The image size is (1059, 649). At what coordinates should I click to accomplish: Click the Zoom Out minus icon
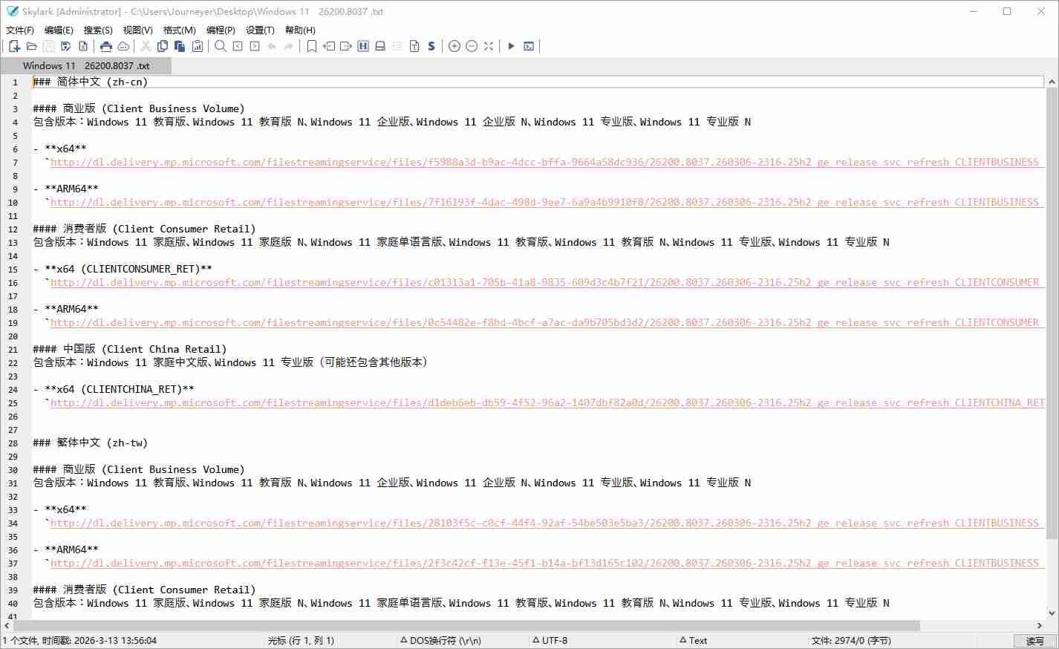pos(472,46)
